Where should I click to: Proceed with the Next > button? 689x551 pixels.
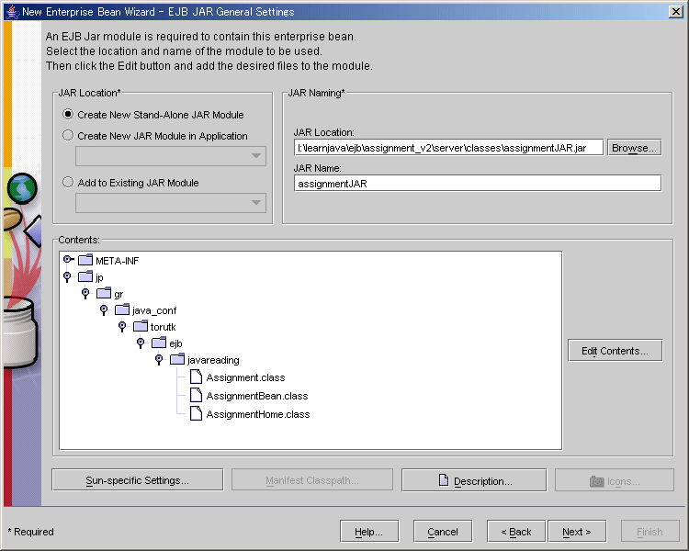click(x=577, y=532)
